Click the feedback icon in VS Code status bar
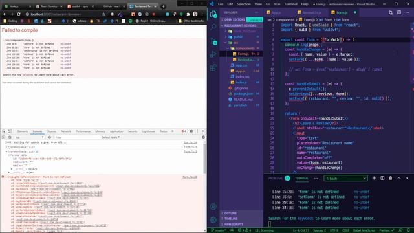This screenshot has width=414, height=233. coord(400,230)
